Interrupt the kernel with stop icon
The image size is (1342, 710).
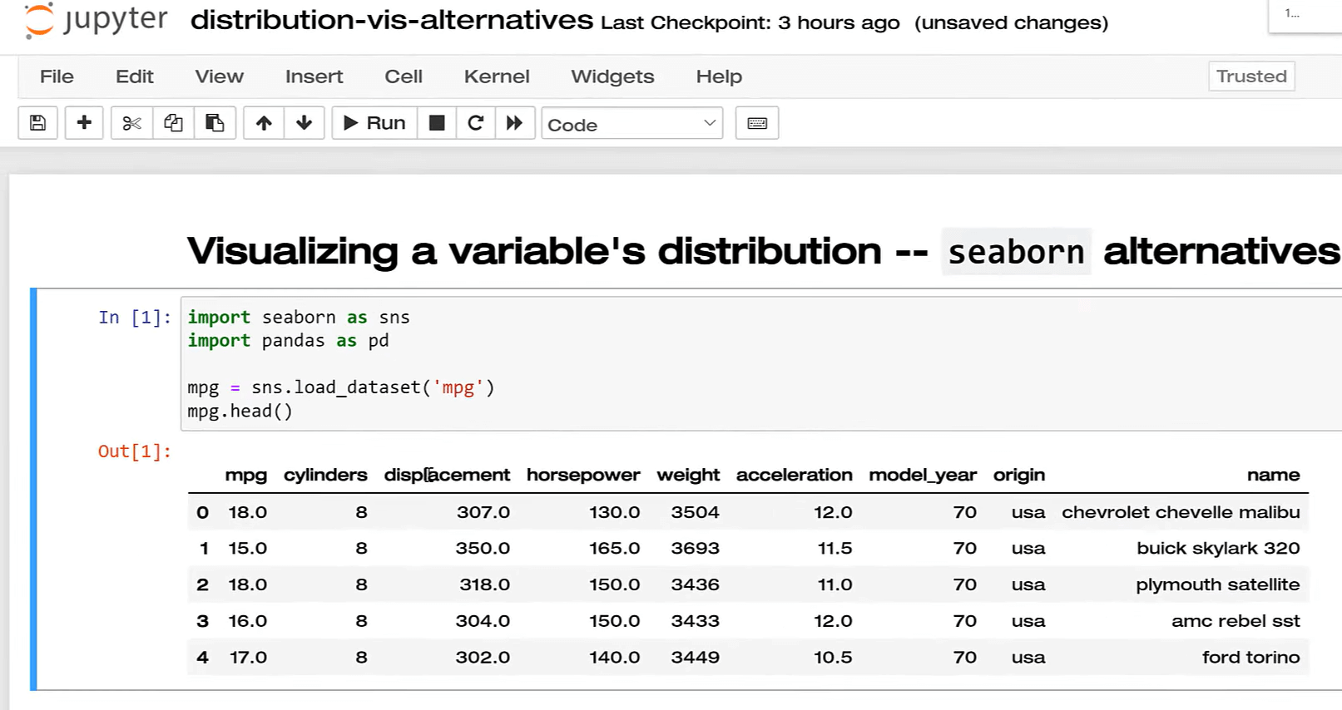(x=436, y=123)
